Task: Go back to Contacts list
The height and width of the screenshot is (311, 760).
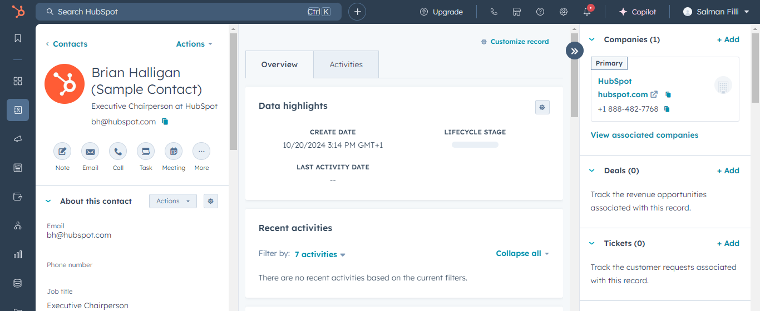Action: (x=66, y=44)
